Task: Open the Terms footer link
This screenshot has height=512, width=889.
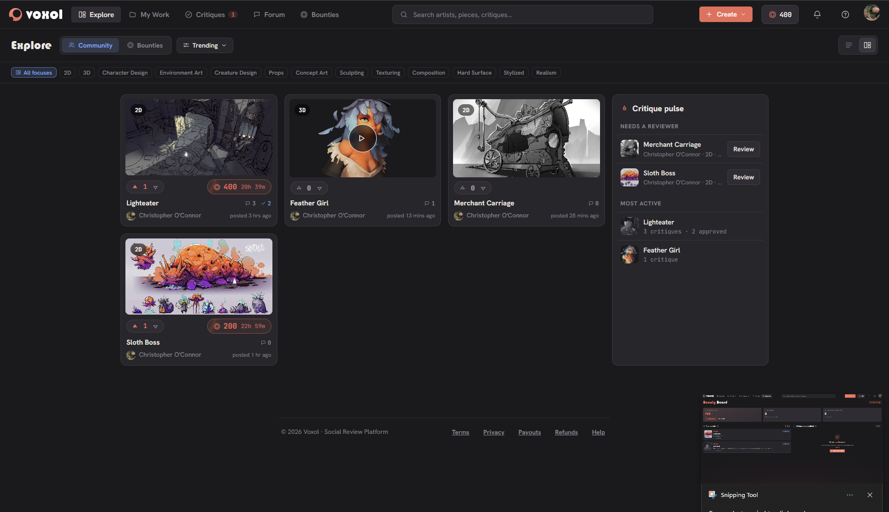Action: coord(461,432)
